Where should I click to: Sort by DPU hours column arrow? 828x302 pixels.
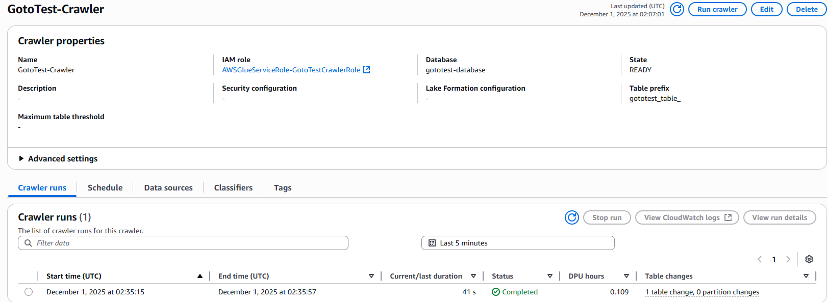click(626, 276)
